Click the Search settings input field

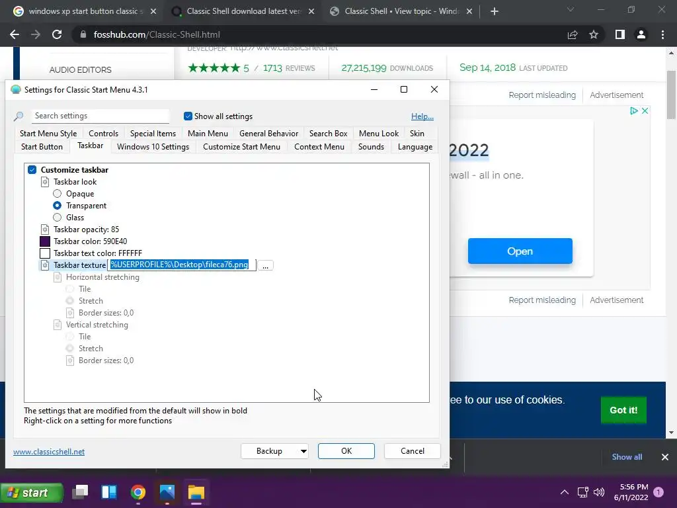pyautogui.click(x=100, y=116)
